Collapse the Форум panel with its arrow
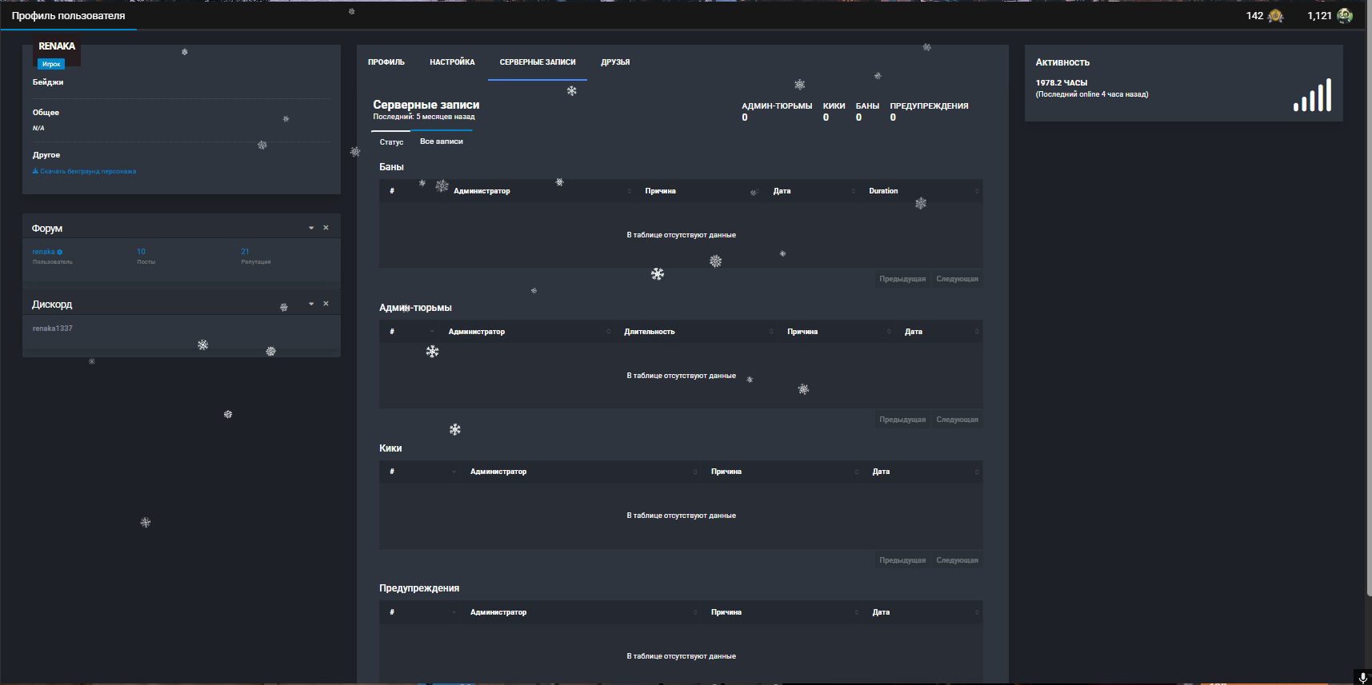Image resolution: width=1372 pixels, height=685 pixels. [x=311, y=228]
